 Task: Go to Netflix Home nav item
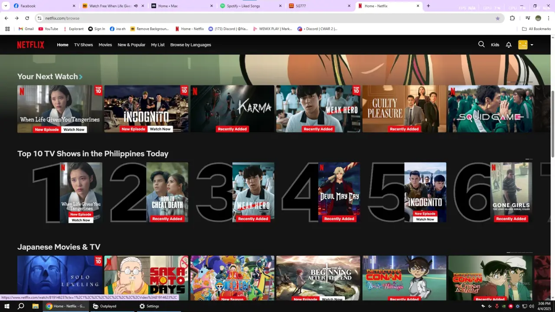pos(63,45)
